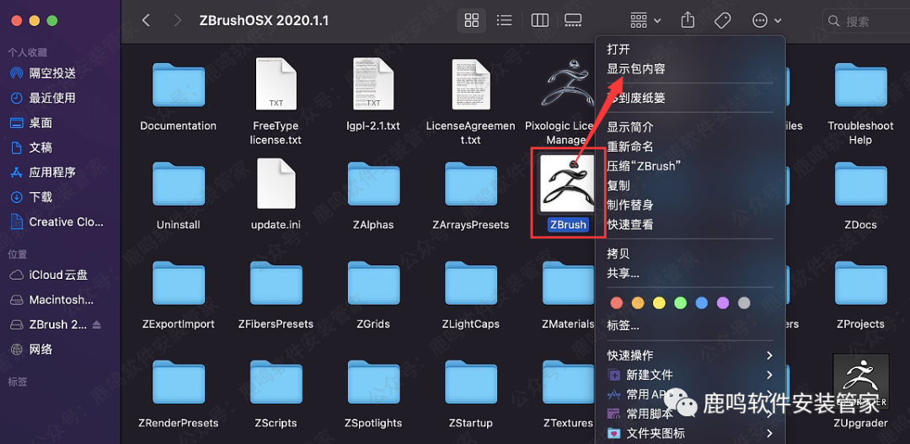The width and height of the screenshot is (910, 444).
Task: Click the search field
Action: click(x=866, y=21)
